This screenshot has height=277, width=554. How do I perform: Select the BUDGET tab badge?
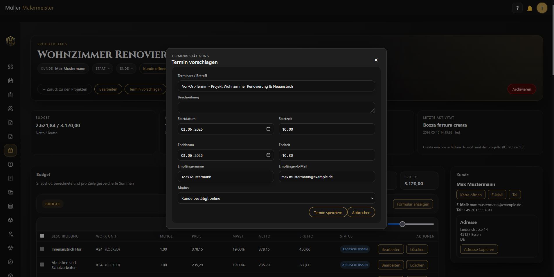pos(53,204)
